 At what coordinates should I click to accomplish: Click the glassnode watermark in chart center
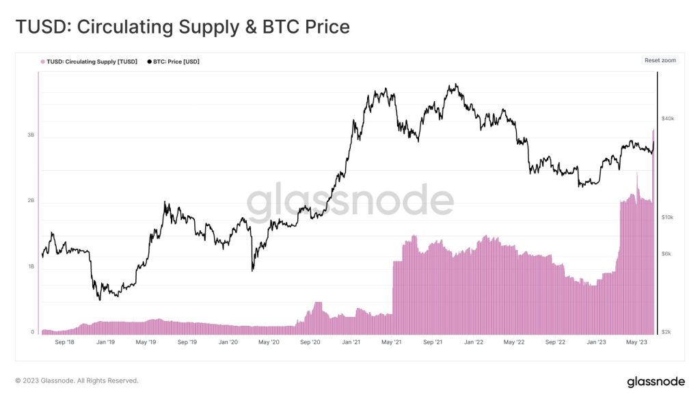[350, 200]
